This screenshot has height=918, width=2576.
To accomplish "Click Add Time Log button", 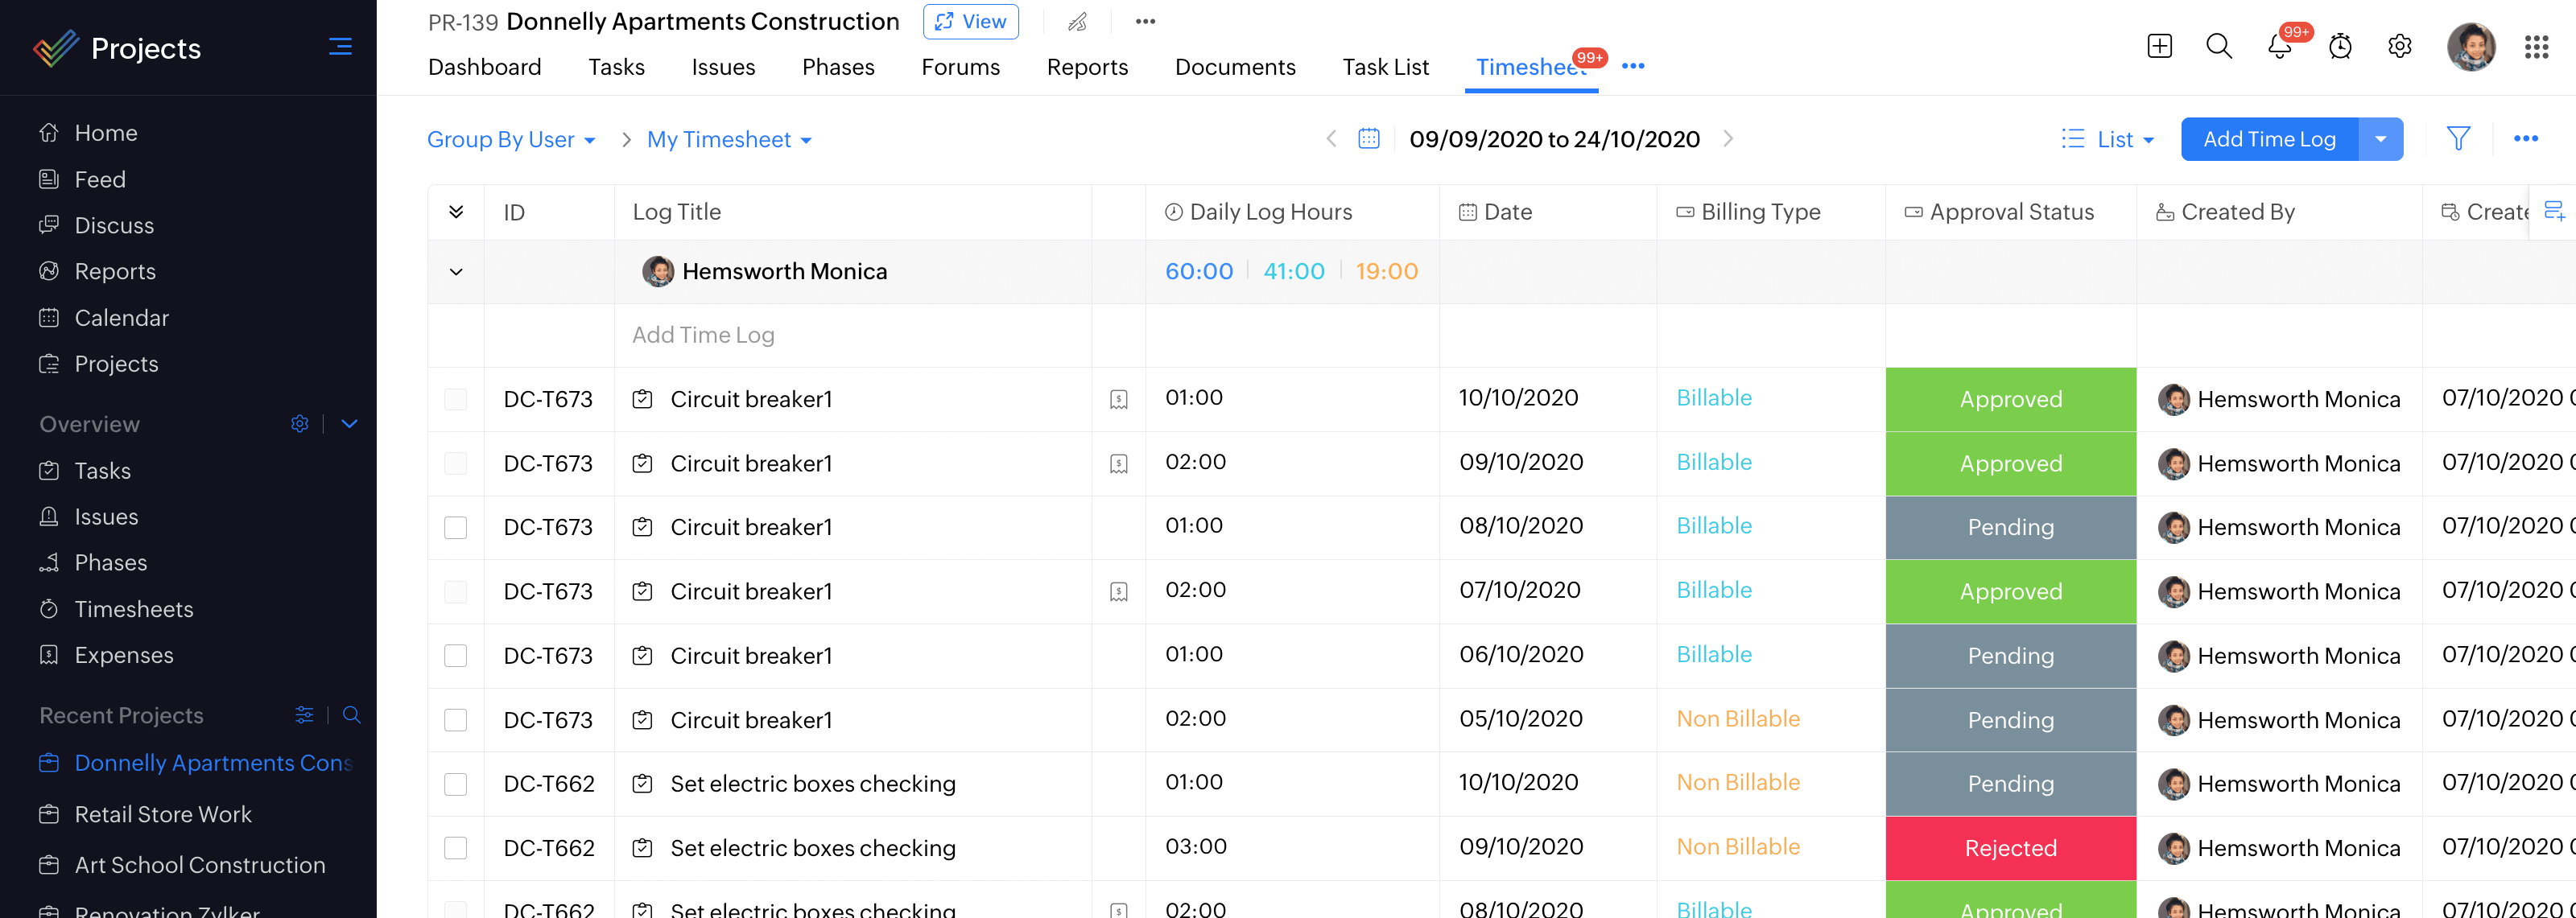I will coord(2268,139).
